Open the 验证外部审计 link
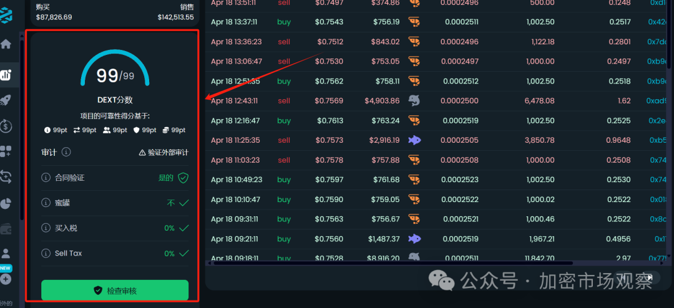The width and height of the screenshot is (674, 308). coord(164,153)
